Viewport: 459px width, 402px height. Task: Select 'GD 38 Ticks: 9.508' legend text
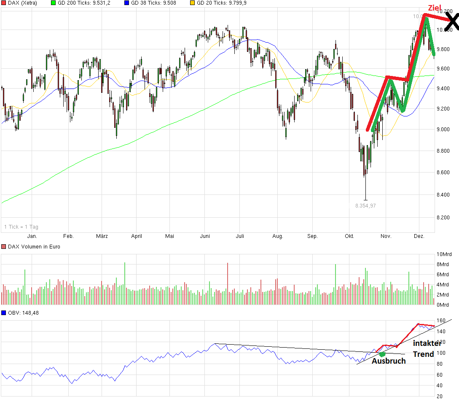154,3
